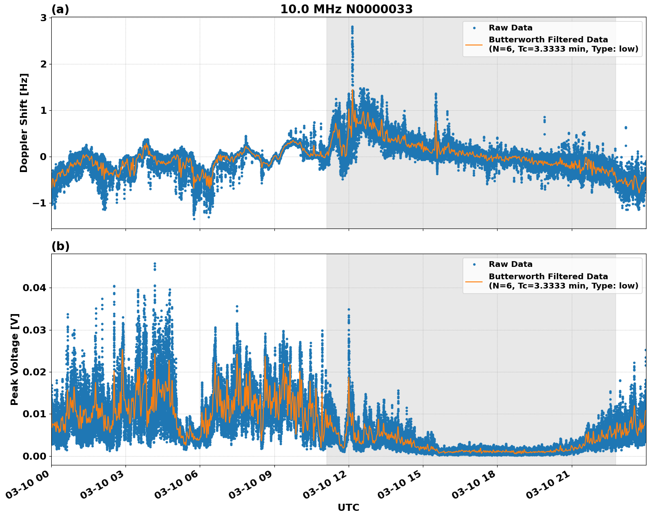Select the "(a)" subplot label
The height and width of the screenshot is (517, 650).
tap(61, 8)
